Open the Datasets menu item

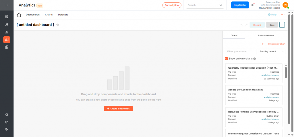coord(63,15)
